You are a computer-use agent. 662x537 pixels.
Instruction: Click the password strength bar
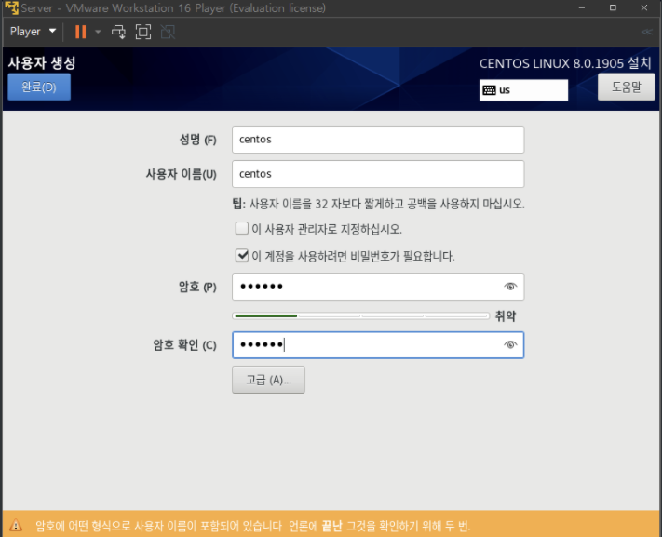[361, 315]
